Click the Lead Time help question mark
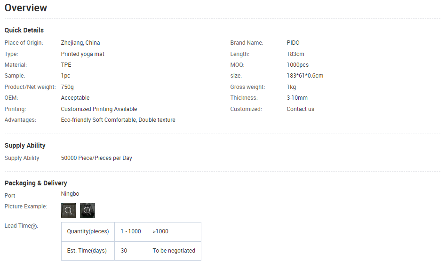This screenshot has width=446, height=270. pos(34,226)
